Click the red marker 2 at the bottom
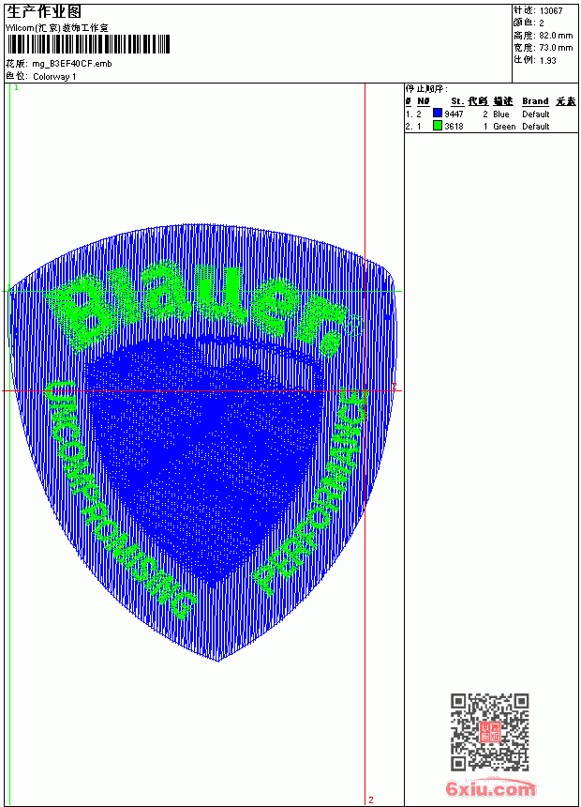 click(x=371, y=800)
